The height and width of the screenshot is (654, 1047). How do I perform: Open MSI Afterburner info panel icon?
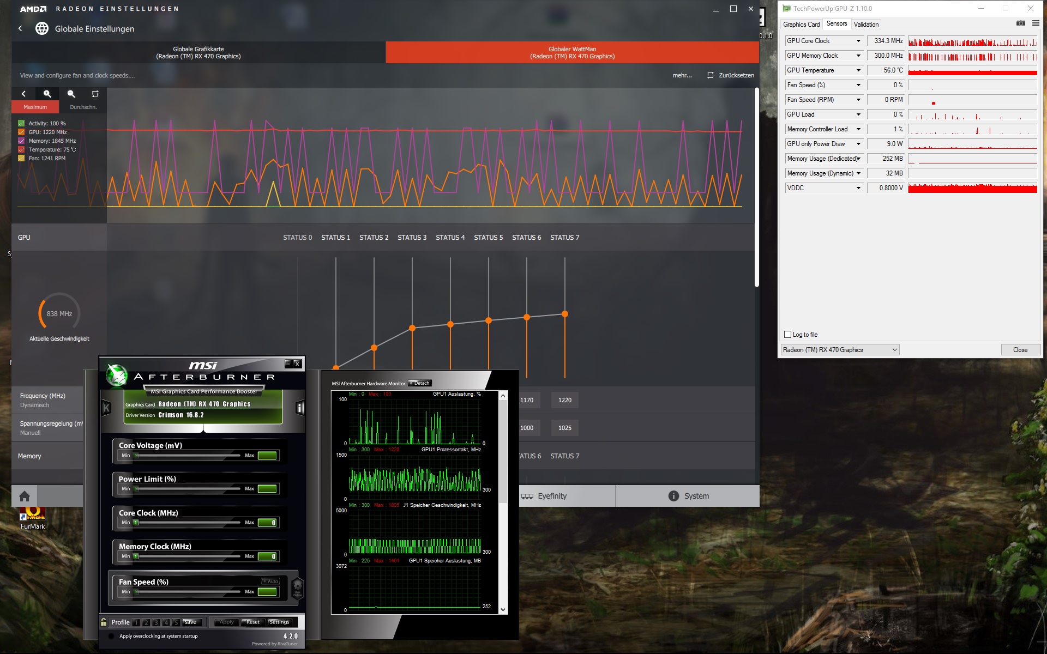pos(300,408)
